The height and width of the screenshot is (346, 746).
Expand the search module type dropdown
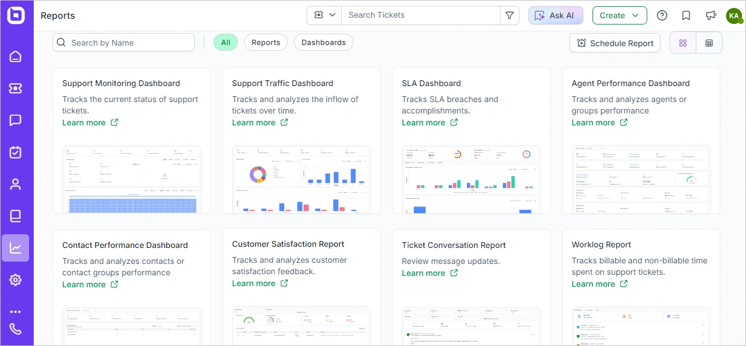click(x=324, y=15)
